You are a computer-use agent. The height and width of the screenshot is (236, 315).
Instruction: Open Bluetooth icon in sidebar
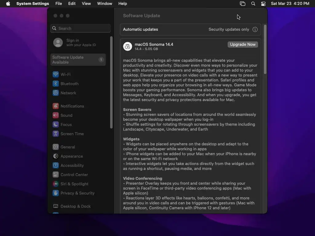pyautogui.click(x=56, y=84)
